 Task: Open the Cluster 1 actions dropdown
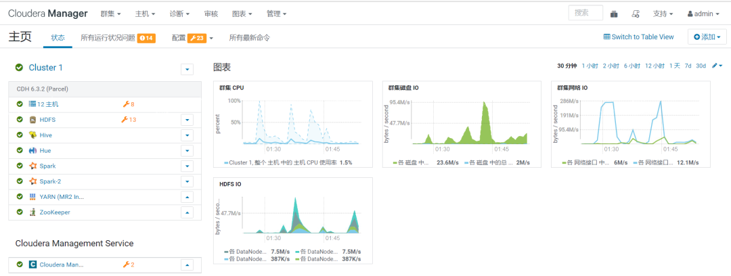tap(187, 70)
